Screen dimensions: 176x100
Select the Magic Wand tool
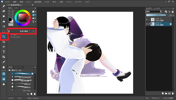[x=4, y=37]
